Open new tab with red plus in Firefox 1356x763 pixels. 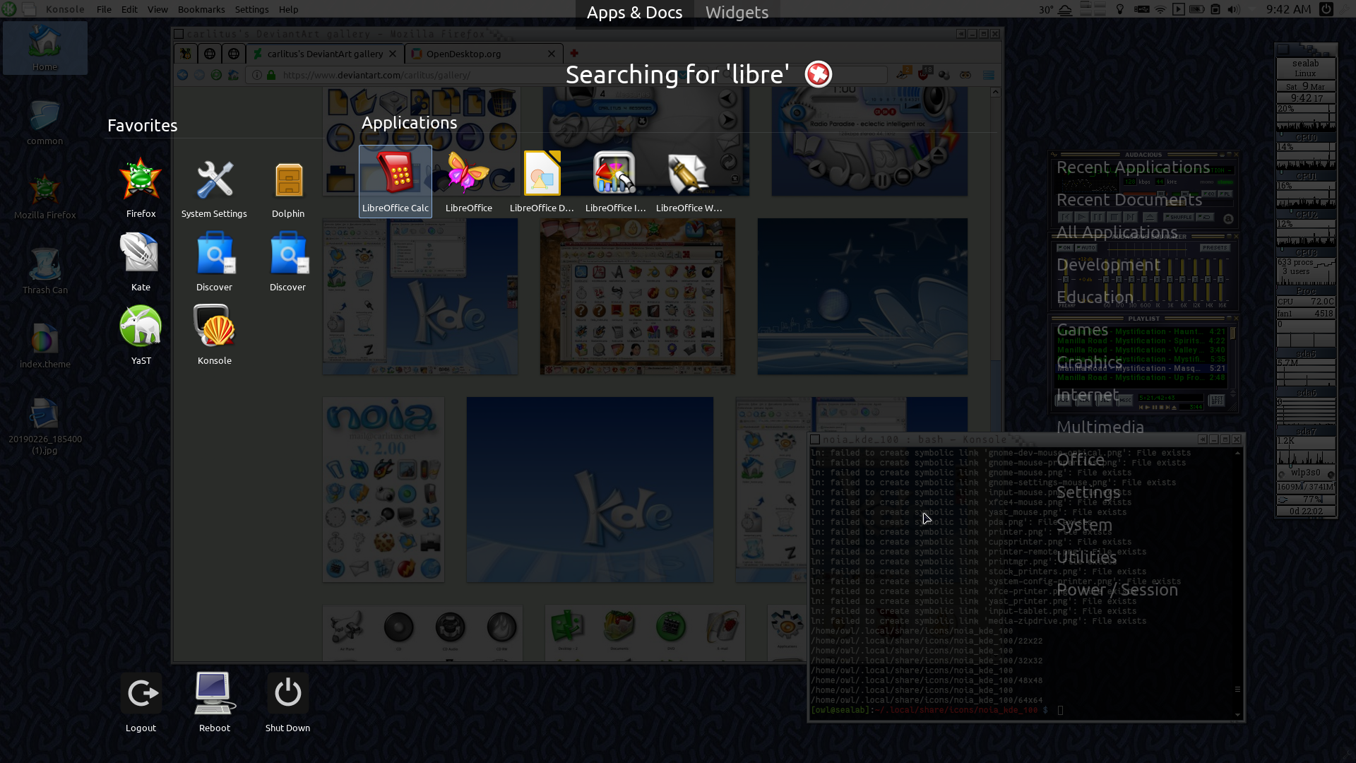click(574, 53)
